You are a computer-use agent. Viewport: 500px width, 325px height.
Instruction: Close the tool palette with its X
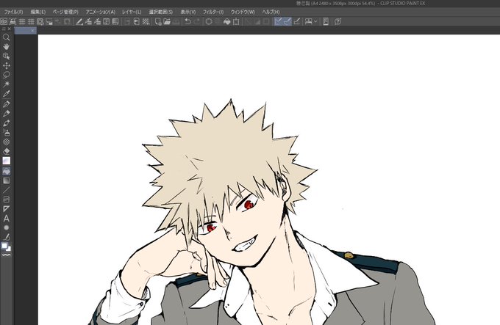point(9,29)
